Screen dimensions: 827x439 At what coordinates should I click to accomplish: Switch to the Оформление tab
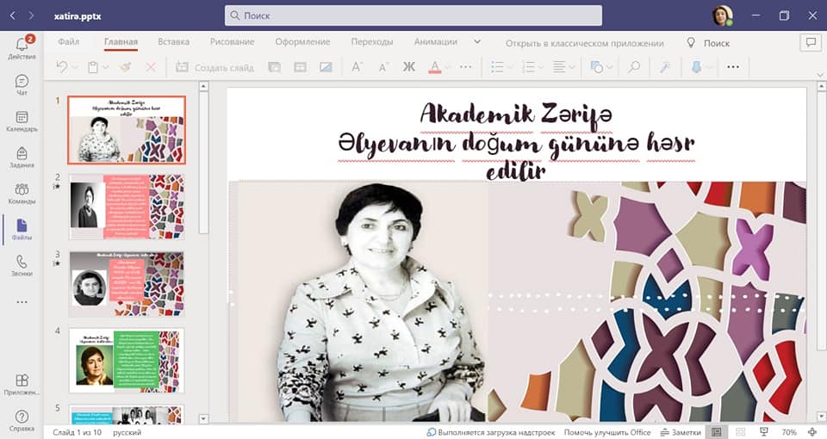(302, 41)
